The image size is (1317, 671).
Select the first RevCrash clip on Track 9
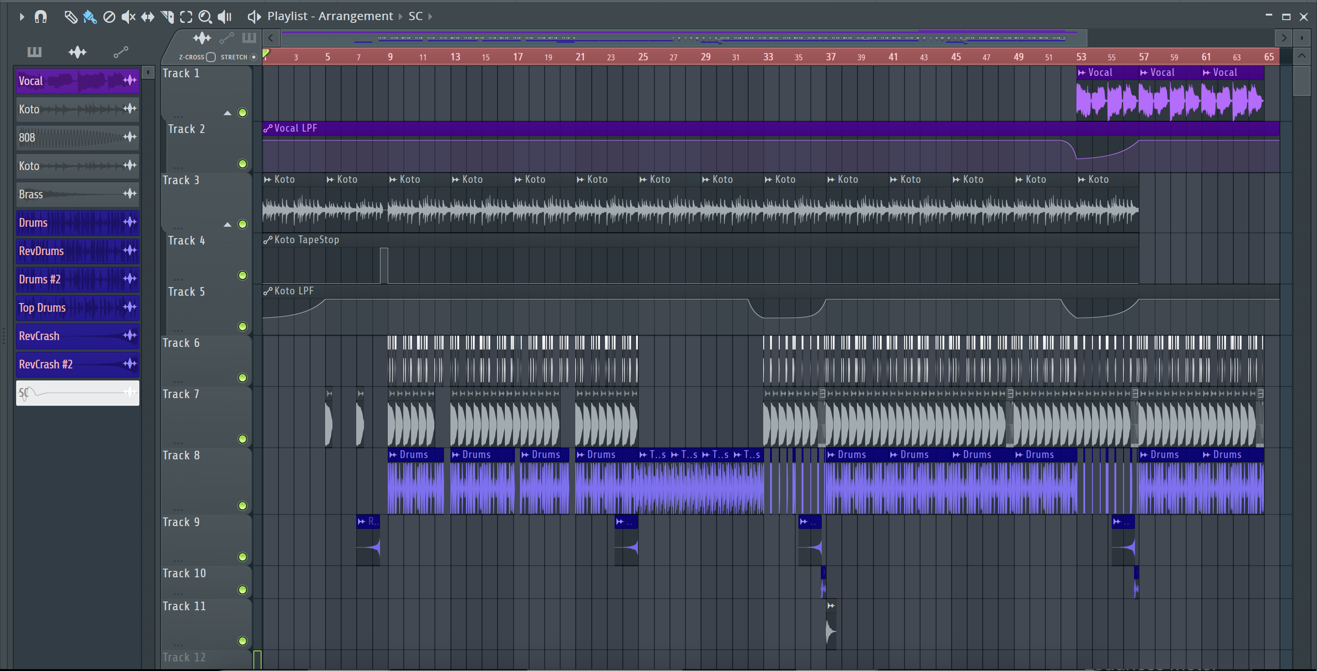coord(368,540)
